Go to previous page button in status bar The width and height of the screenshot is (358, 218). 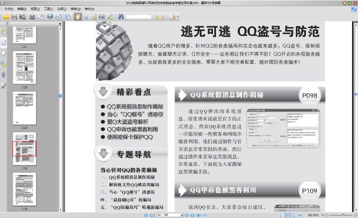coord(152,215)
